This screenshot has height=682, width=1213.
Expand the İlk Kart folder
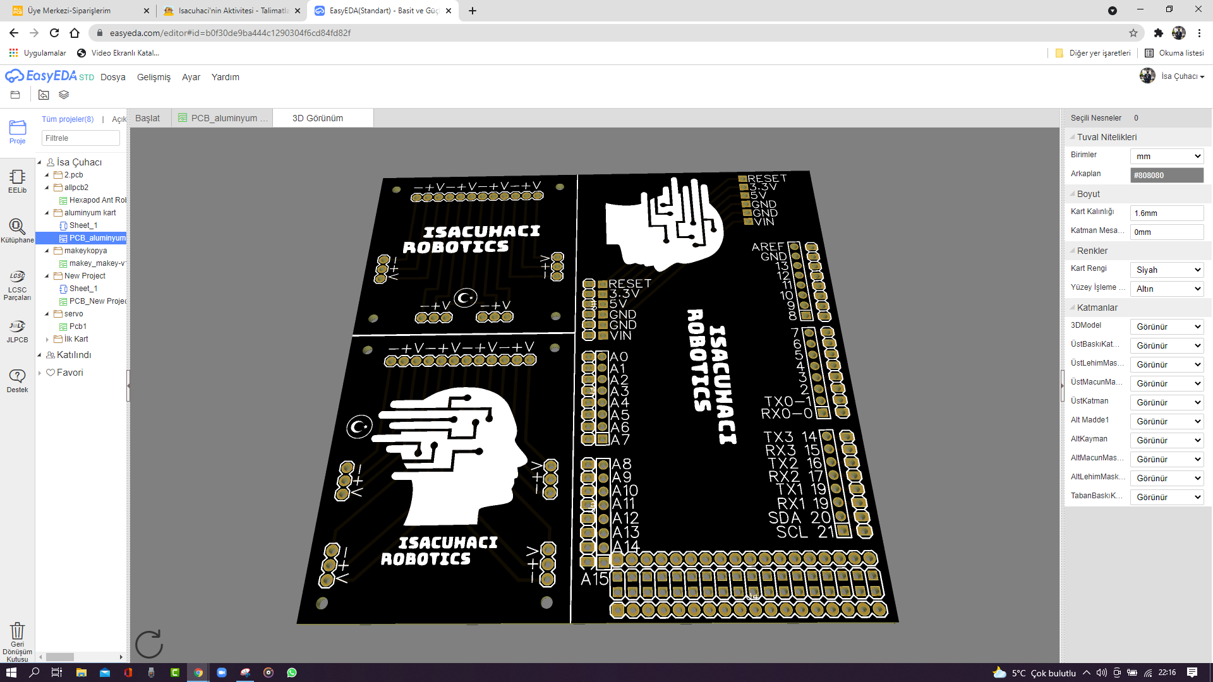click(x=47, y=339)
